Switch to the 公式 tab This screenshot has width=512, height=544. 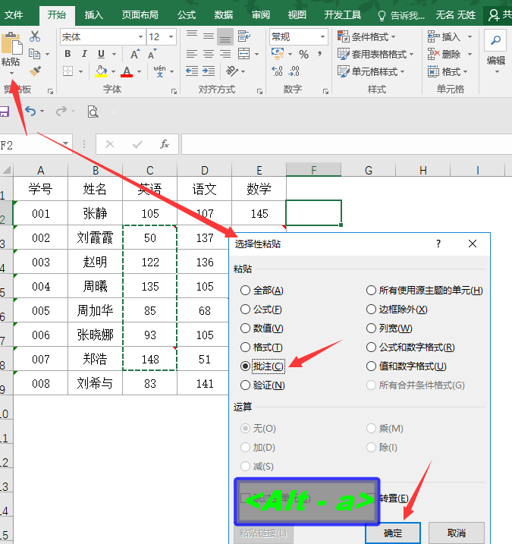click(x=187, y=15)
